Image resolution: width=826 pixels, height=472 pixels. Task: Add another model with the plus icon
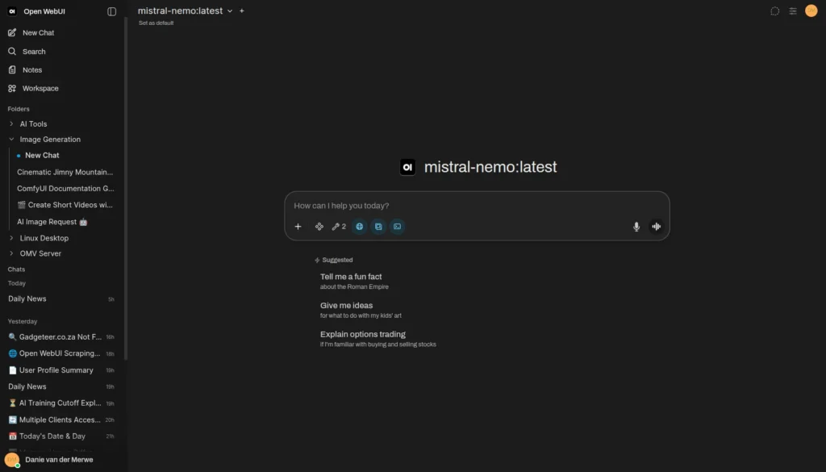coord(242,10)
